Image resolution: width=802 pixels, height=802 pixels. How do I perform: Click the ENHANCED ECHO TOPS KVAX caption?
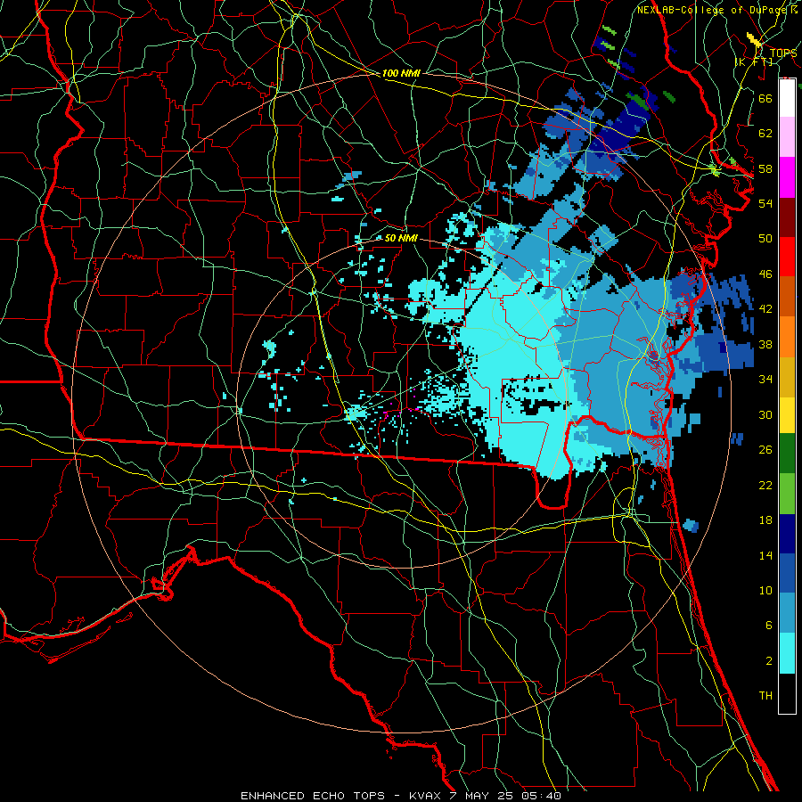click(400, 796)
